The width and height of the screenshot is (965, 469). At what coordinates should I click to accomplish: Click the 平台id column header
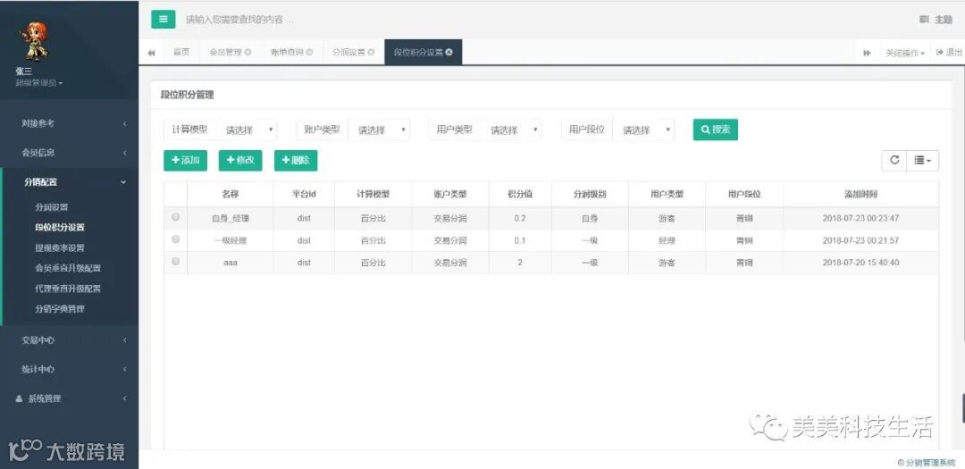tap(304, 195)
